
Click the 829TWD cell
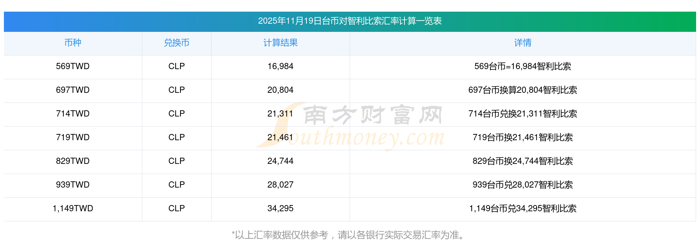pos(73,161)
